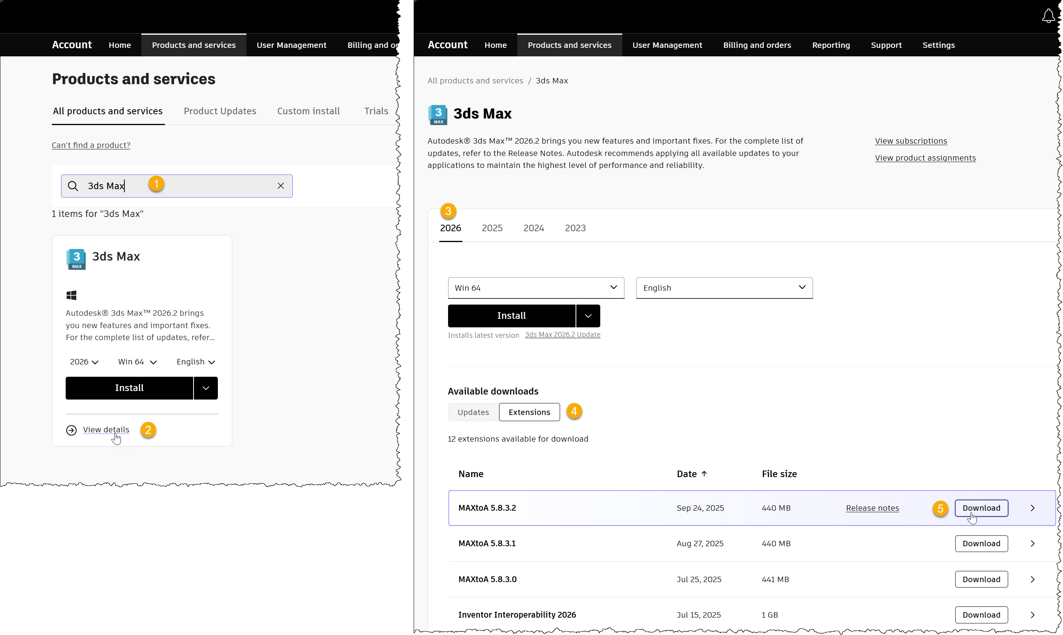The image size is (1063, 635).
Task: Open the Product Updates tab
Action: pos(220,111)
